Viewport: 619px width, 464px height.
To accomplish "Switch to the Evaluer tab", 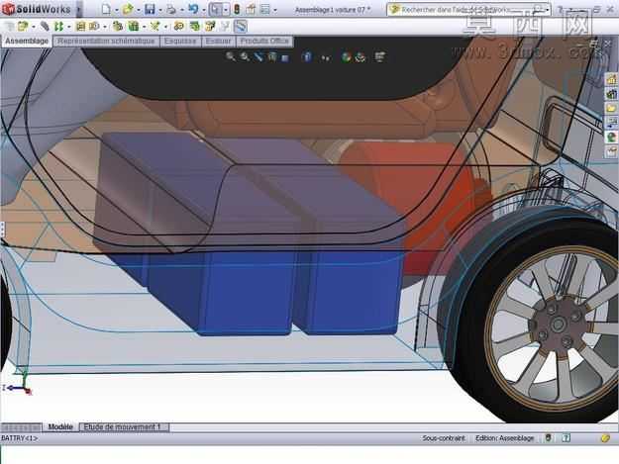I will pos(218,41).
